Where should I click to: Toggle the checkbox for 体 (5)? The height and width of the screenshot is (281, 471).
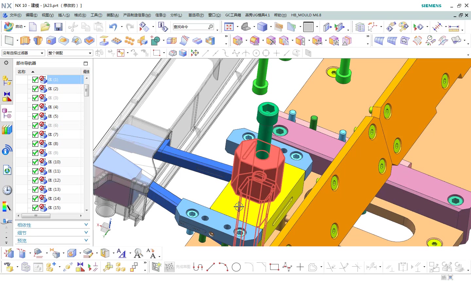click(x=35, y=116)
